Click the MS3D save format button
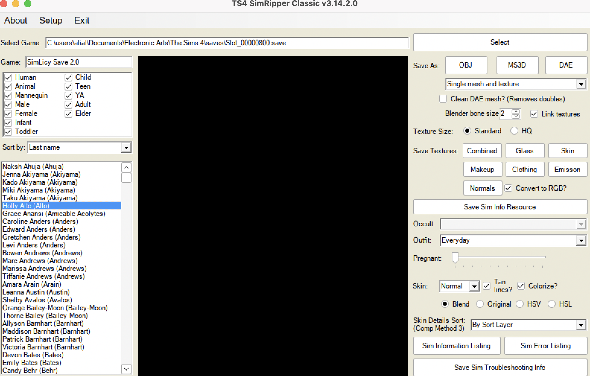This screenshot has width=590, height=376. coord(517,65)
